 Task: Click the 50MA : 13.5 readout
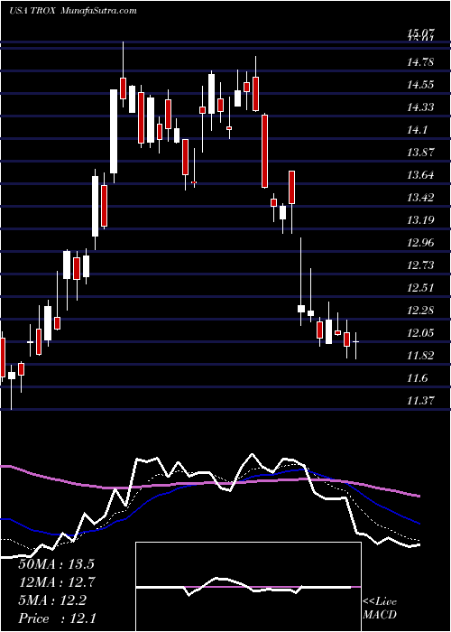56,564
